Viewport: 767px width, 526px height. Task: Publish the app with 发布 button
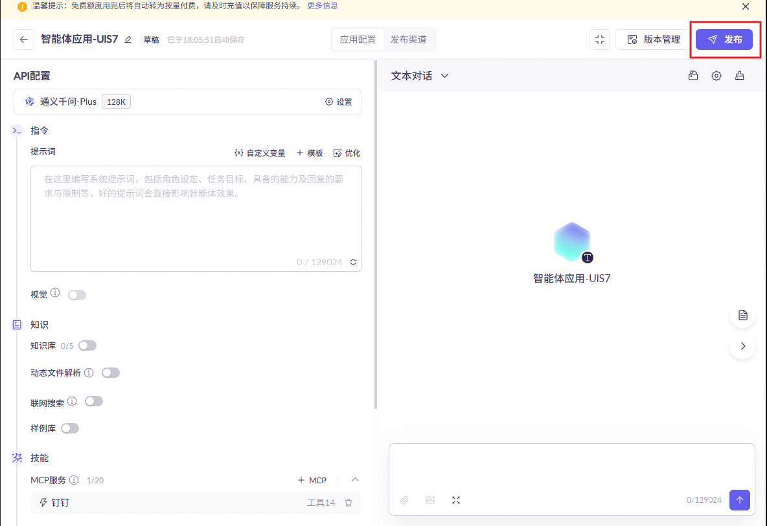[x=724, y=39]
